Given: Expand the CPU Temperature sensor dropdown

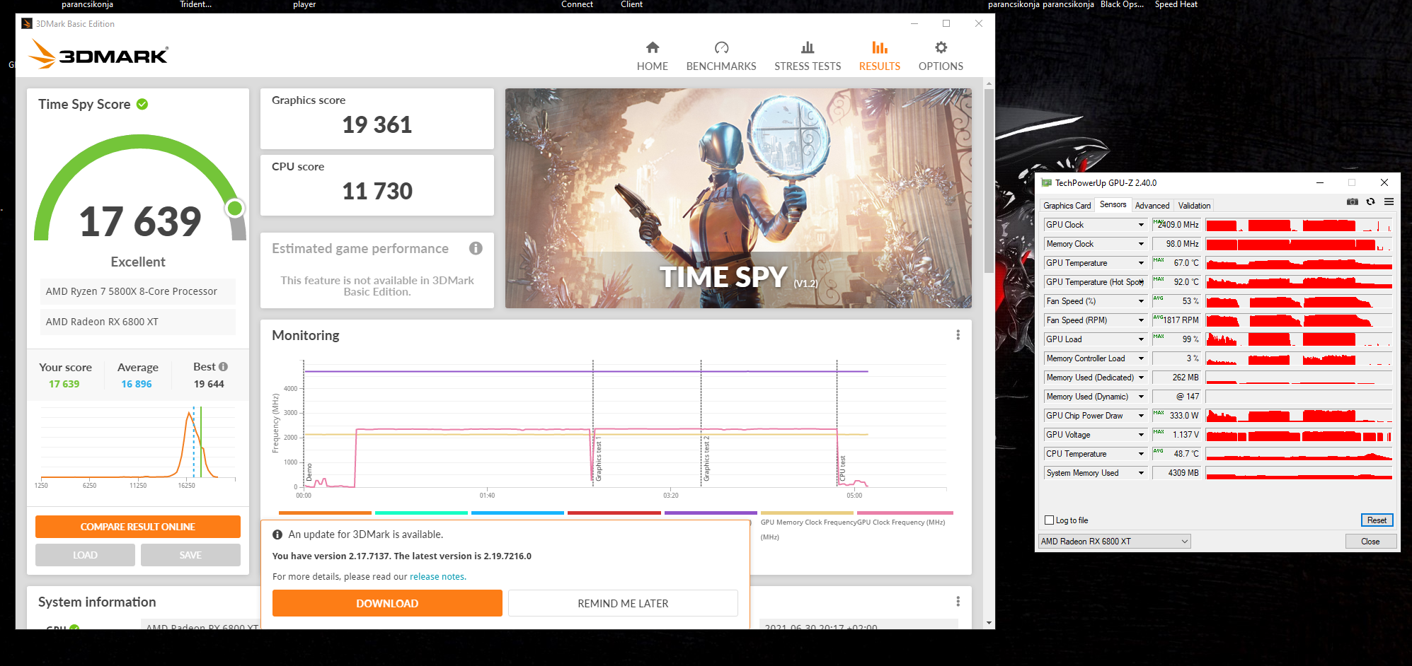Looking at the screenshot, I should (x=1141, y=454).
